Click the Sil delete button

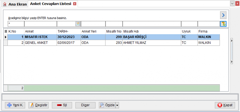click(x=62, y=105)
